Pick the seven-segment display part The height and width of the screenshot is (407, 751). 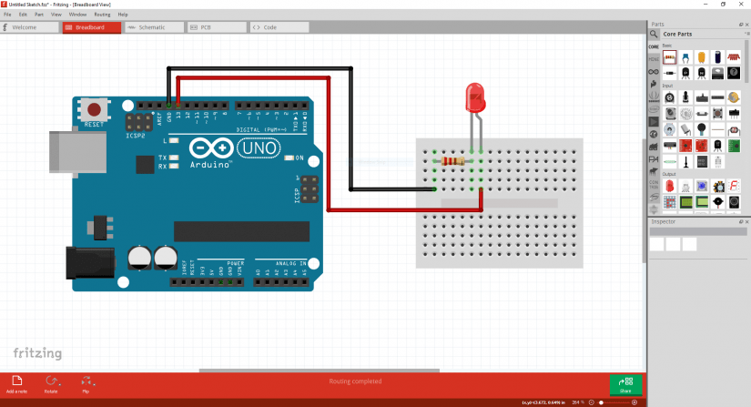(734, 187)
